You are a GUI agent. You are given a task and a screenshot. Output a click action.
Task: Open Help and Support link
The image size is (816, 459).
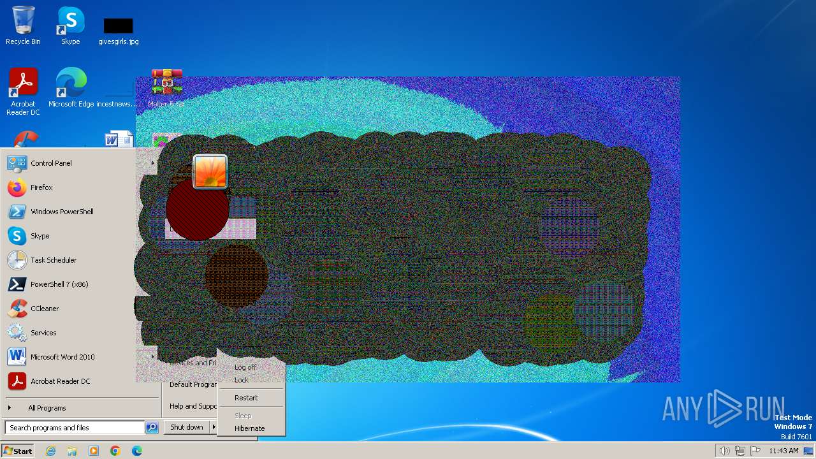pyautogui.click(x=193, y=406)
